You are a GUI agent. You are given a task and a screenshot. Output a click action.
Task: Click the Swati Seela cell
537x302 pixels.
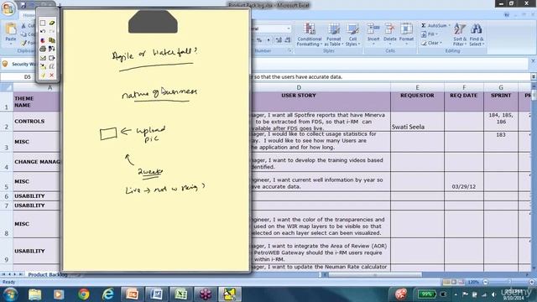coord(417,121)
